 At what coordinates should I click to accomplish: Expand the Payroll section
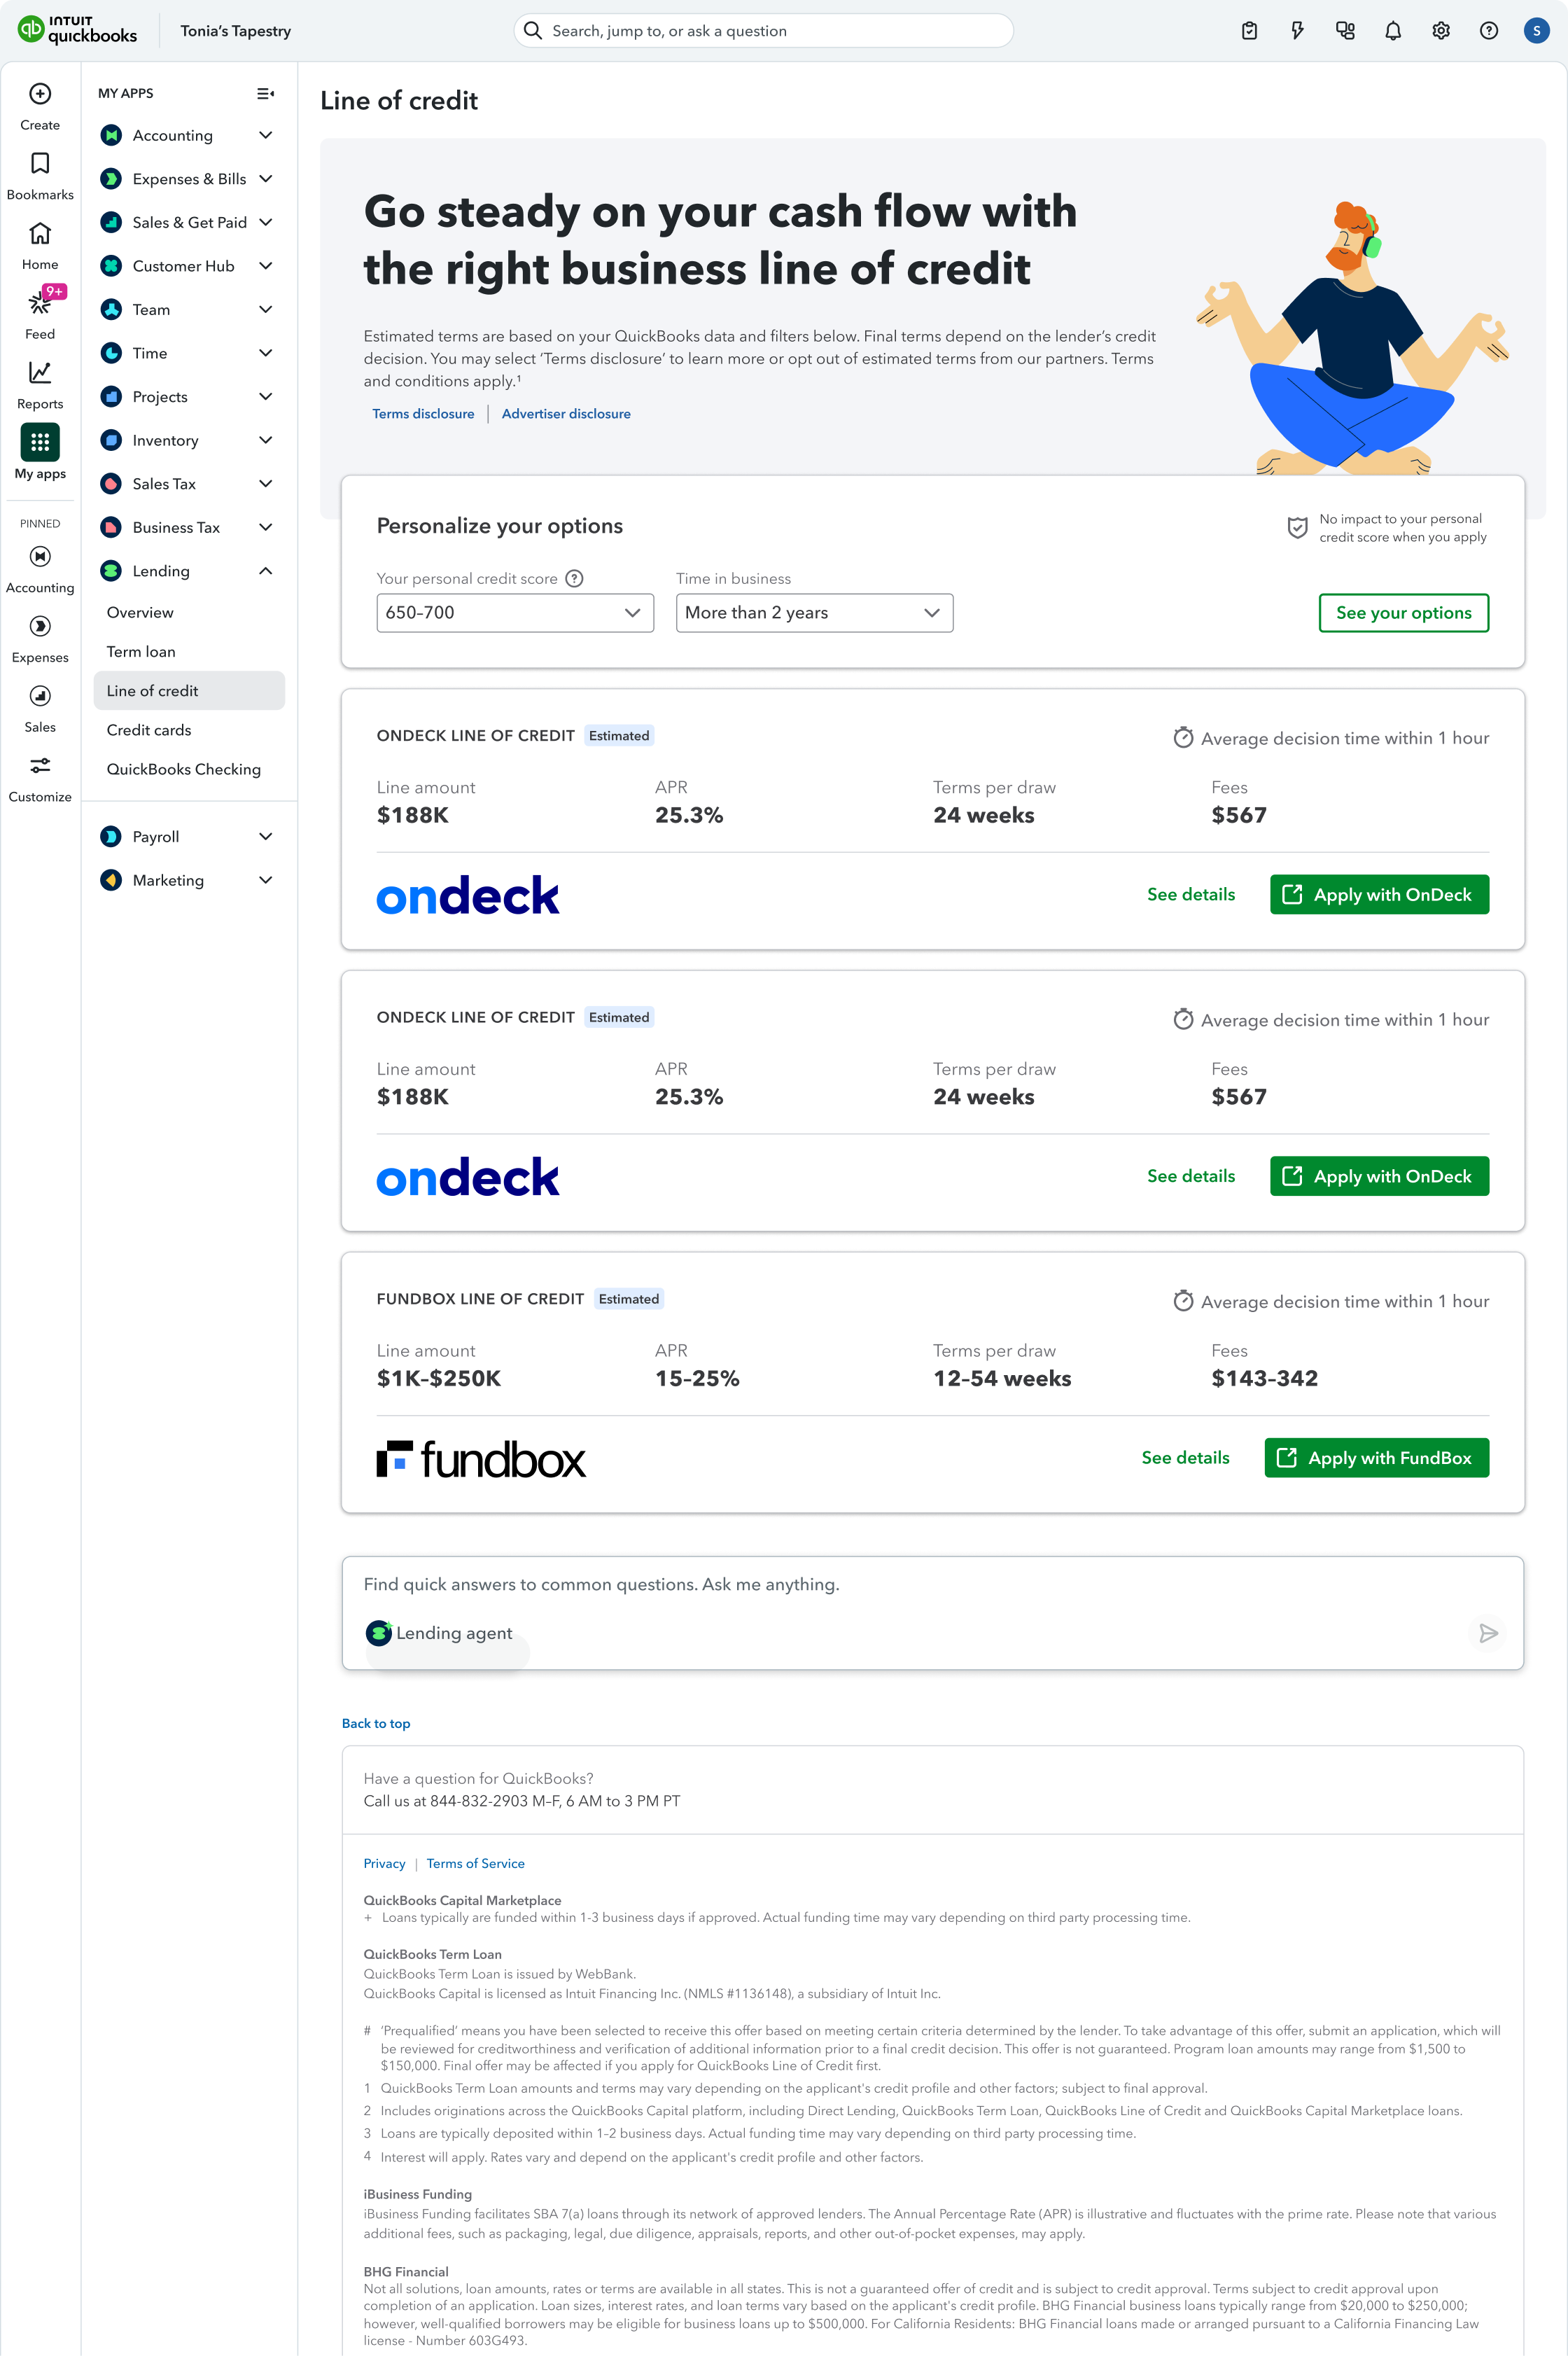[266, 837]
